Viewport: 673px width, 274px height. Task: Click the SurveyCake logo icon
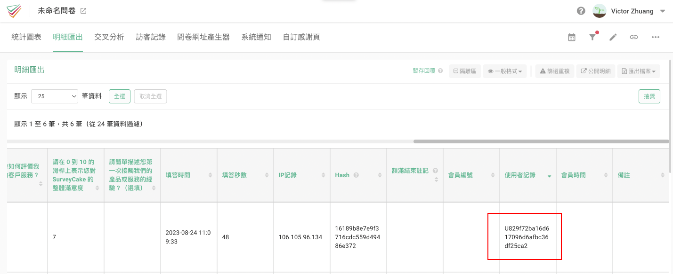click(x=14, y=11)
